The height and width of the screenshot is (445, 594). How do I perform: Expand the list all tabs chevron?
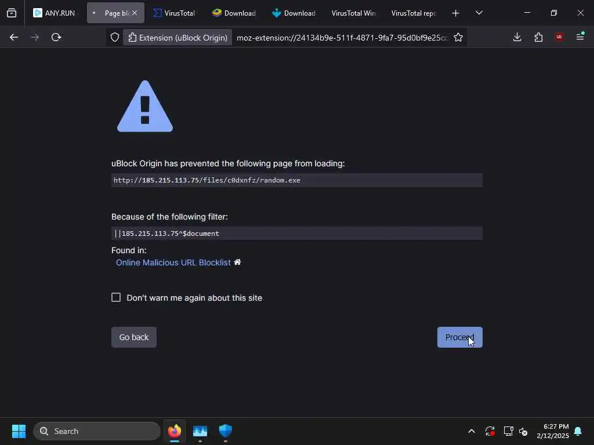479,13
